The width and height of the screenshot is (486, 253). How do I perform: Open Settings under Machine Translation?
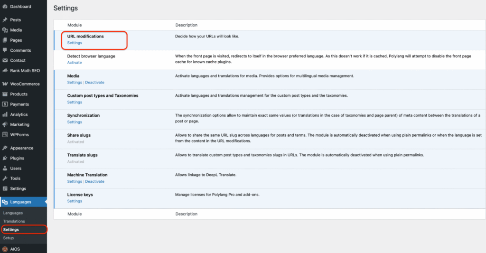pyautogui.click(x=75, y=182)
